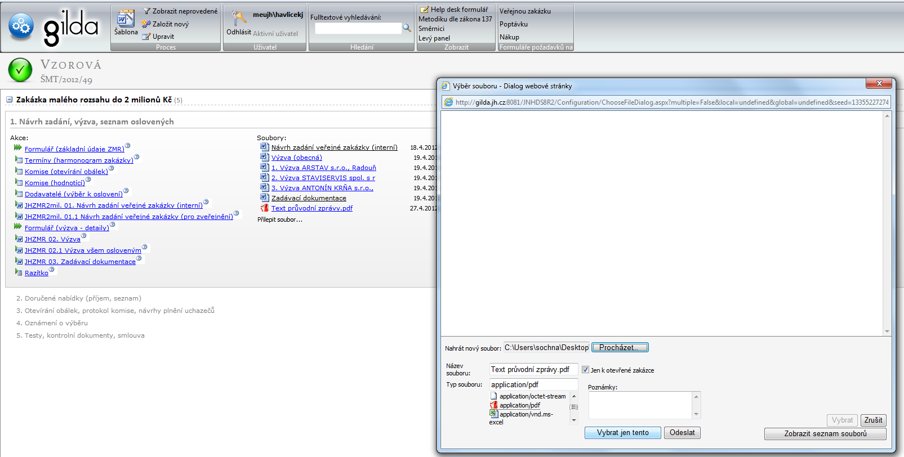Click Zobrazit seznam souborů button

825,434
